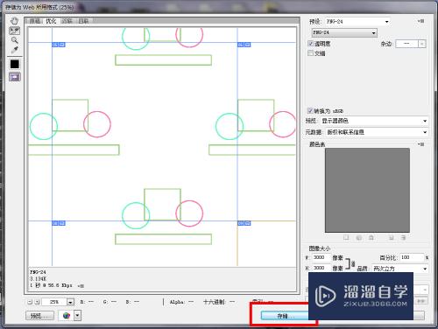Click the 56.6 Kbps download time text
The height and width of the screenshot is (329, 438).
[x=51, y=285]
